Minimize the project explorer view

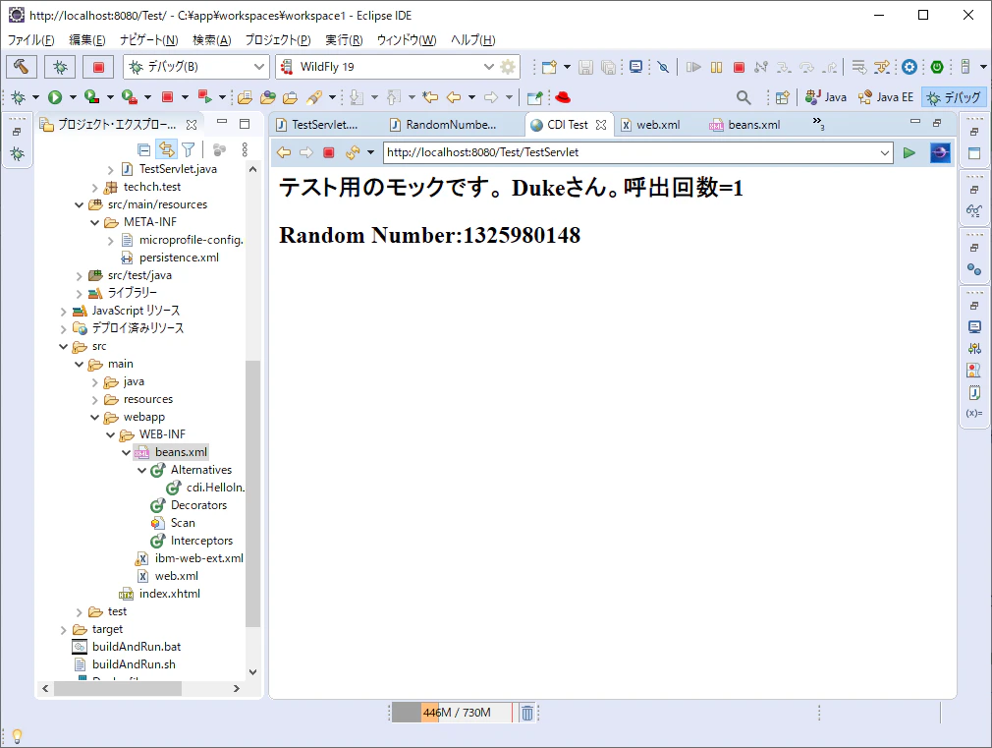tap(221, 122)
